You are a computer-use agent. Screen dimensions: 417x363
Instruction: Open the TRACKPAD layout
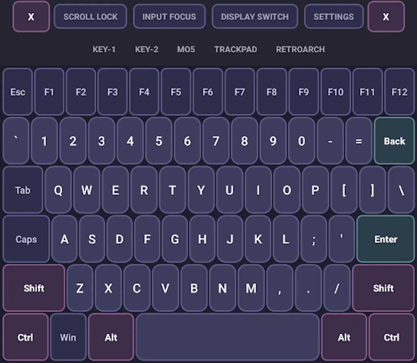[x=235, y=49]
